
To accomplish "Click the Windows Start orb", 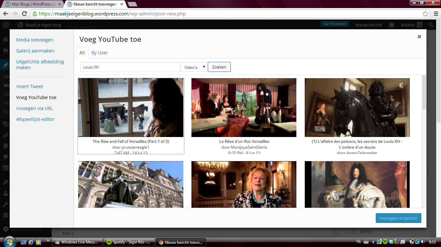I will point(9,242).
